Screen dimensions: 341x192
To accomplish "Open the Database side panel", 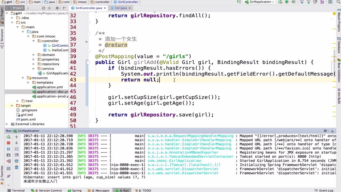I will (339, 45).
